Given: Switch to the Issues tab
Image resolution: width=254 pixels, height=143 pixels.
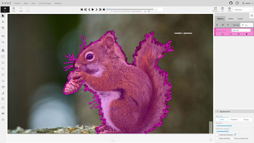Looking at the screenshot, I should pos(240,19).
